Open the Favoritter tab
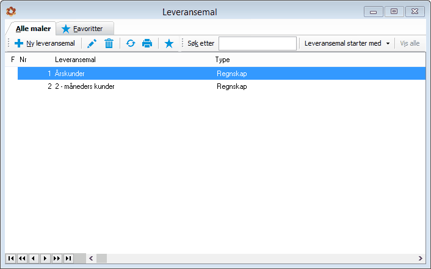The width and height of the screenshot is (431, 269). [85, 29]
